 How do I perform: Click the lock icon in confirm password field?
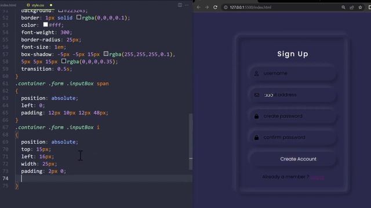pos(256,138)
